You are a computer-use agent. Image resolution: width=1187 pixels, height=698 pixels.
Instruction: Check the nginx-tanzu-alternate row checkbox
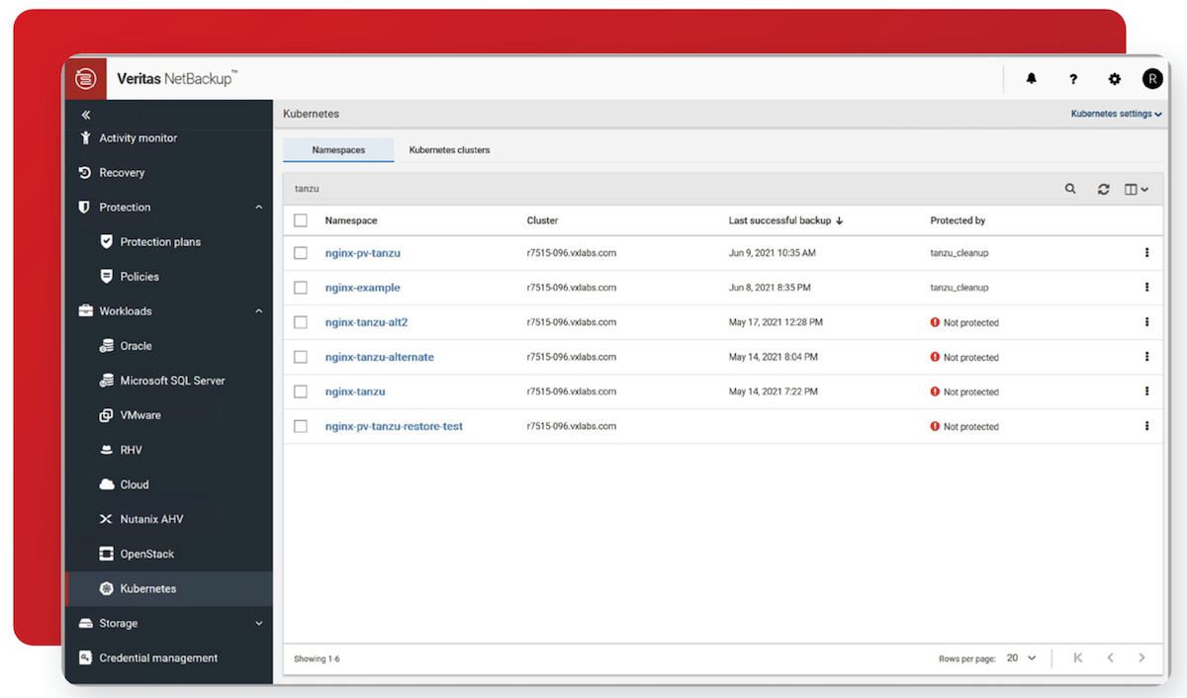pyautogui.click(x=301, y=357)
